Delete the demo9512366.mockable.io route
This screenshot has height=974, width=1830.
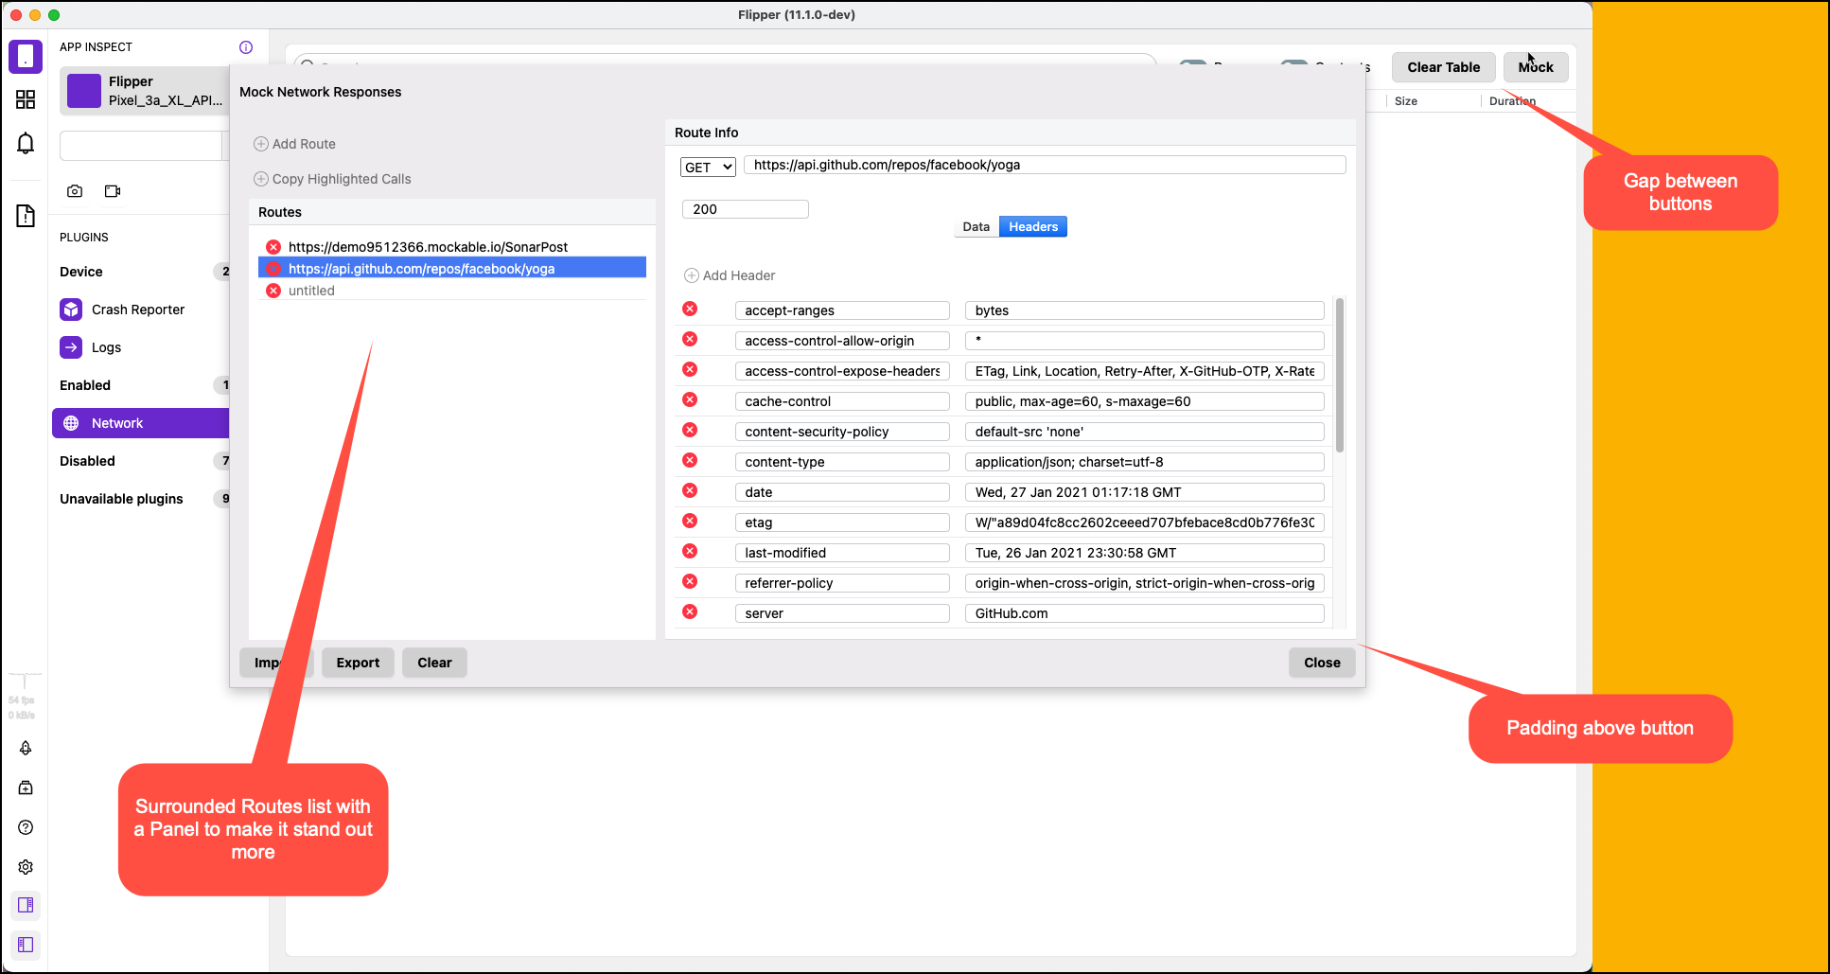click(273, 247)
